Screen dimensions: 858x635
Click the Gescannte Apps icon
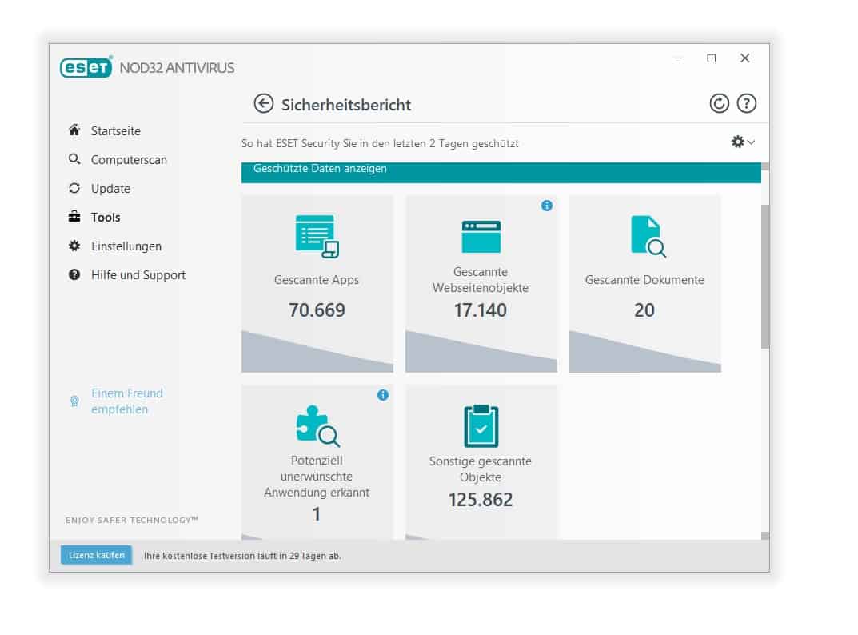[317, 236]
